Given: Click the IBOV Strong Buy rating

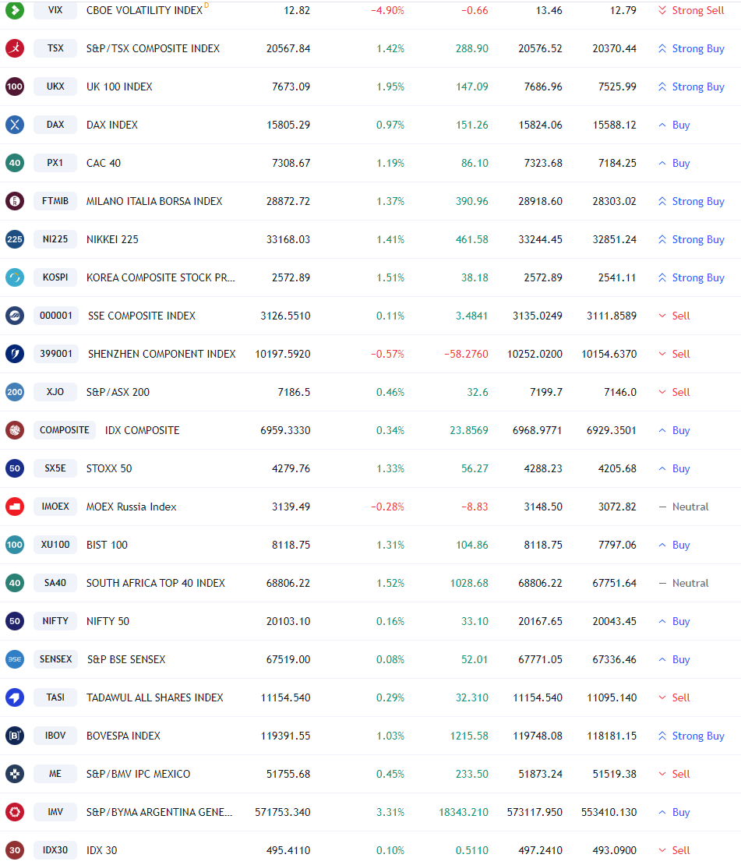Looking at the screenshot, I should click(x=691, y=736).
